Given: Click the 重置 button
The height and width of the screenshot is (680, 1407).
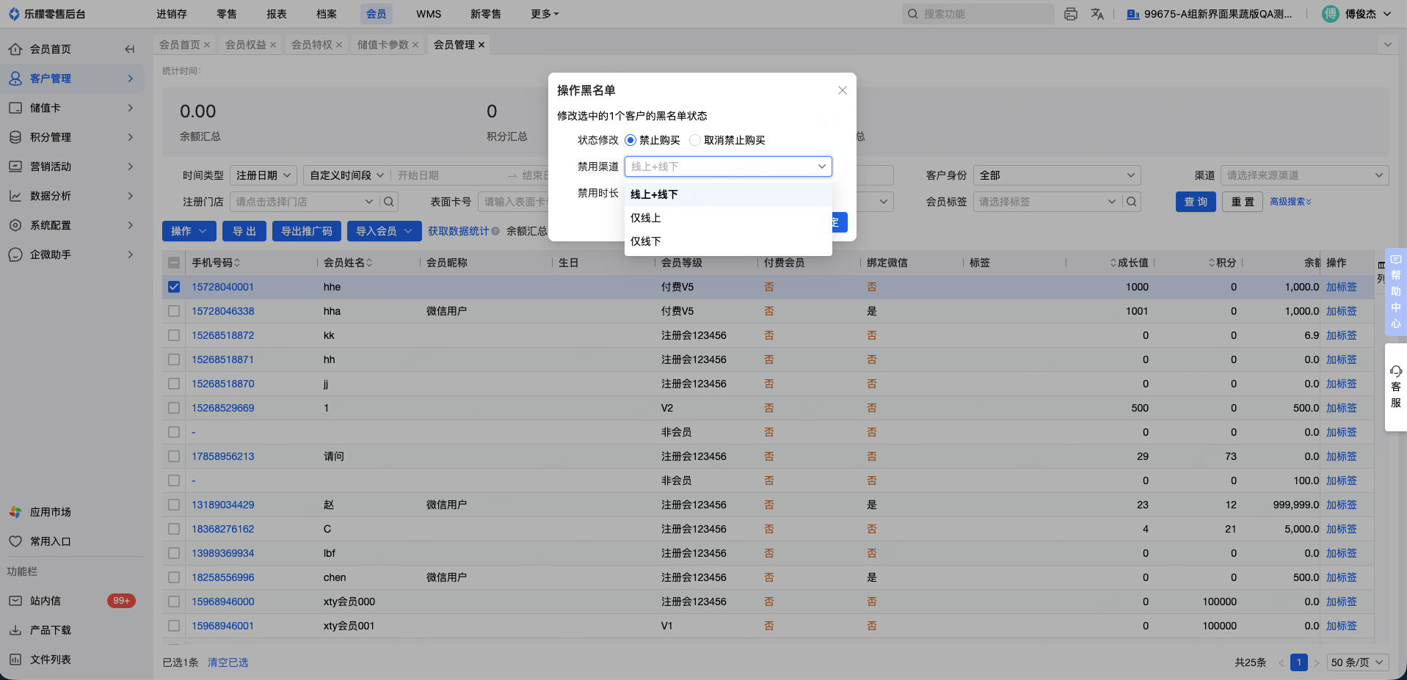Looking at the screenshot, I should [x=1243, y=202].
